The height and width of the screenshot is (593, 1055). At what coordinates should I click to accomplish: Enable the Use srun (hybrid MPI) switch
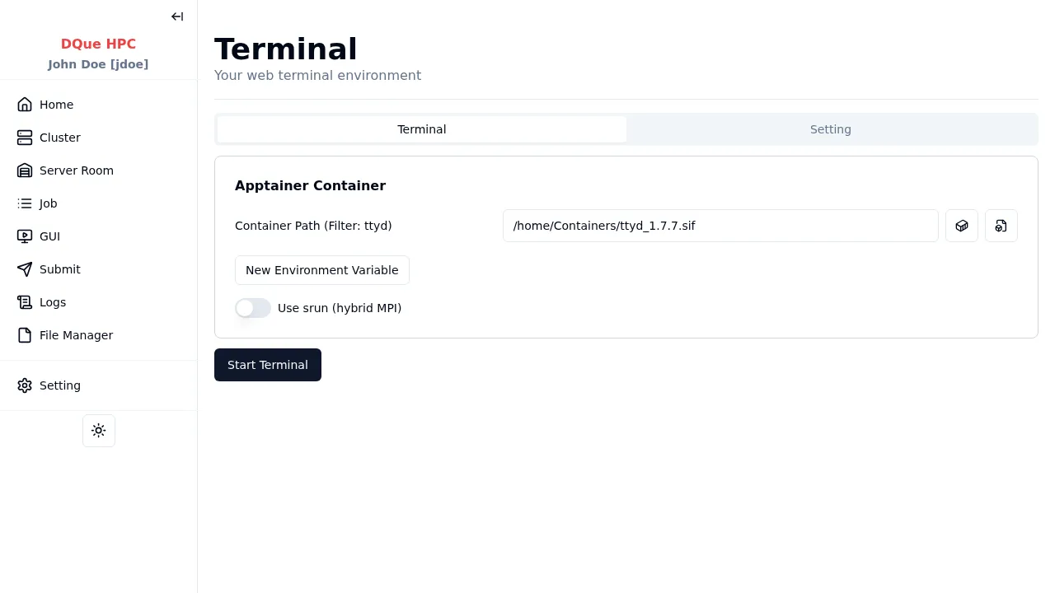[x=253, y=308]
